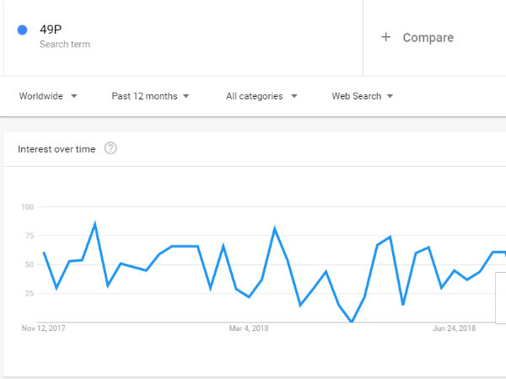Click the 75 value on the y-axis
Screen dimensions: 506x379
tap(28, 236)
